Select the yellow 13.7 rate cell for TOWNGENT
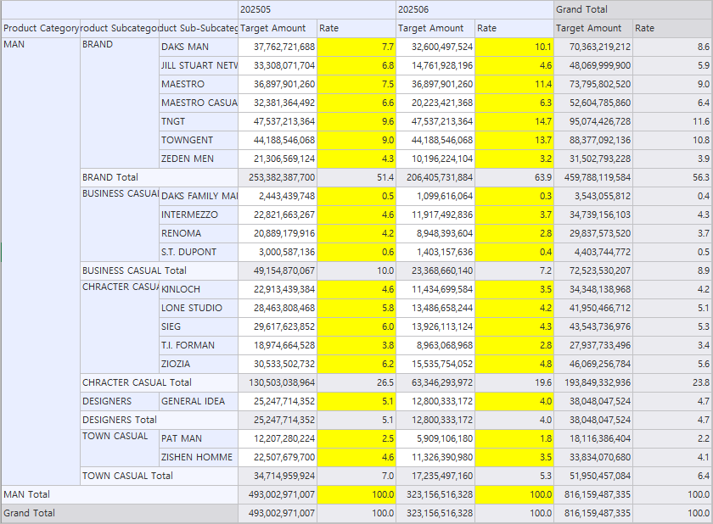 point(514,140)
